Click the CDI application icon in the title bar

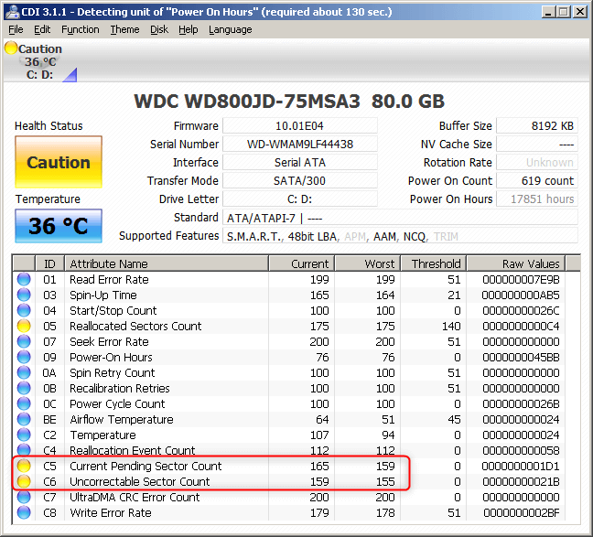pyautogui.click(x=13, y=12)
